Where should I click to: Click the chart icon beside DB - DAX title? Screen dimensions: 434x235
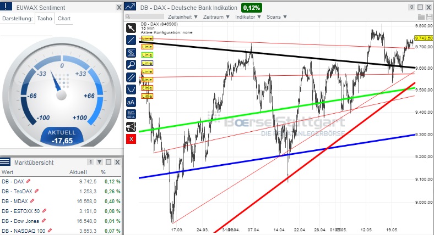[x=130, y=7]
